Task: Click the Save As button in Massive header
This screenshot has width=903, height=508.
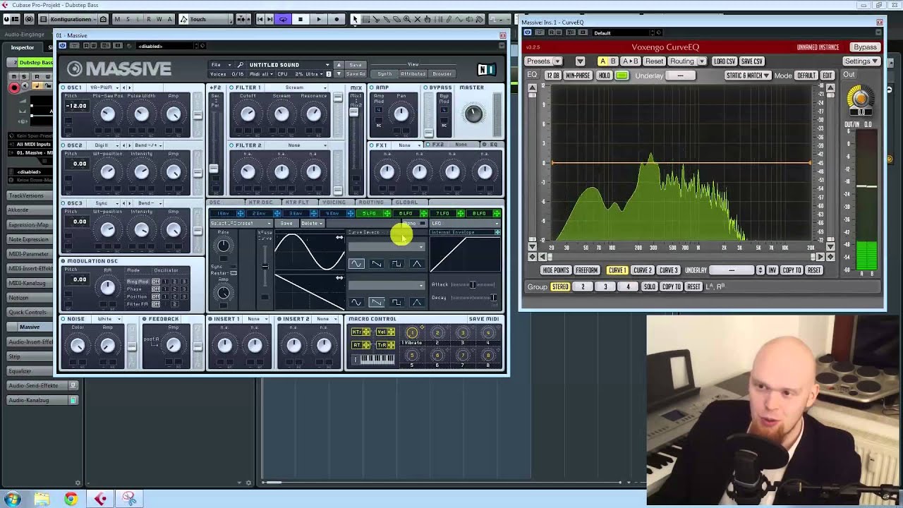Action: 356,74
